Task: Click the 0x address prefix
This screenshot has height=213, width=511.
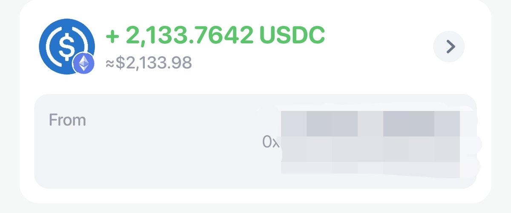Action: tap(271, 142)
